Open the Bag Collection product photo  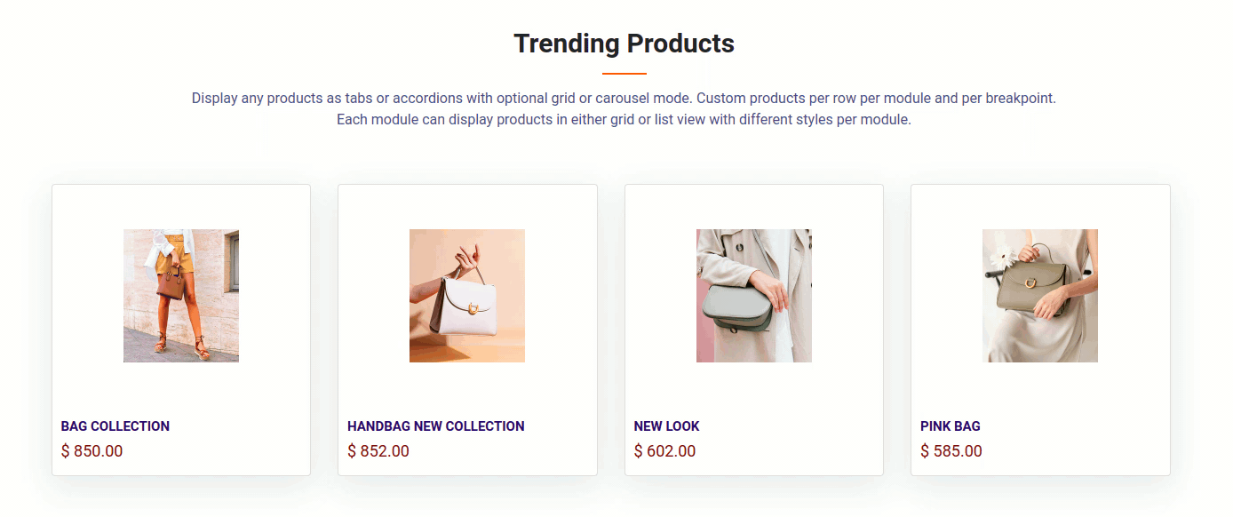(x=181, y=296)
